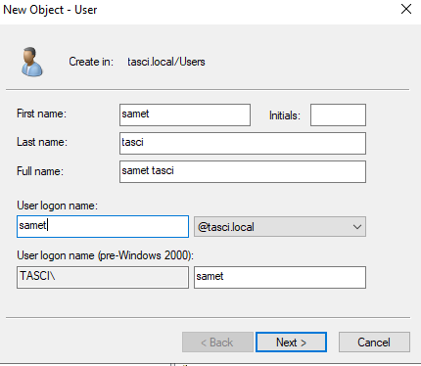Click the First name: label
The image size is (421, 366).
[x=41, y=114]
